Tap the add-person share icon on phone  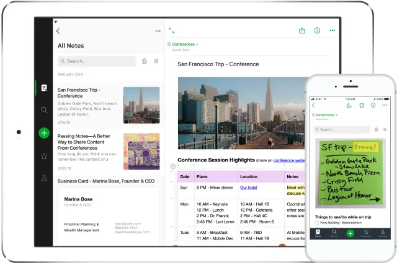[x=349, y=106]
